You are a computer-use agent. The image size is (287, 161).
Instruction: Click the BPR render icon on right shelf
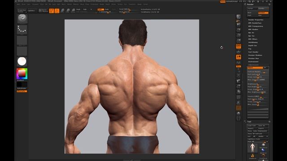(239, 17)
